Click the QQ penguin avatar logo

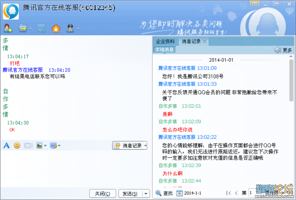point(11,11)
